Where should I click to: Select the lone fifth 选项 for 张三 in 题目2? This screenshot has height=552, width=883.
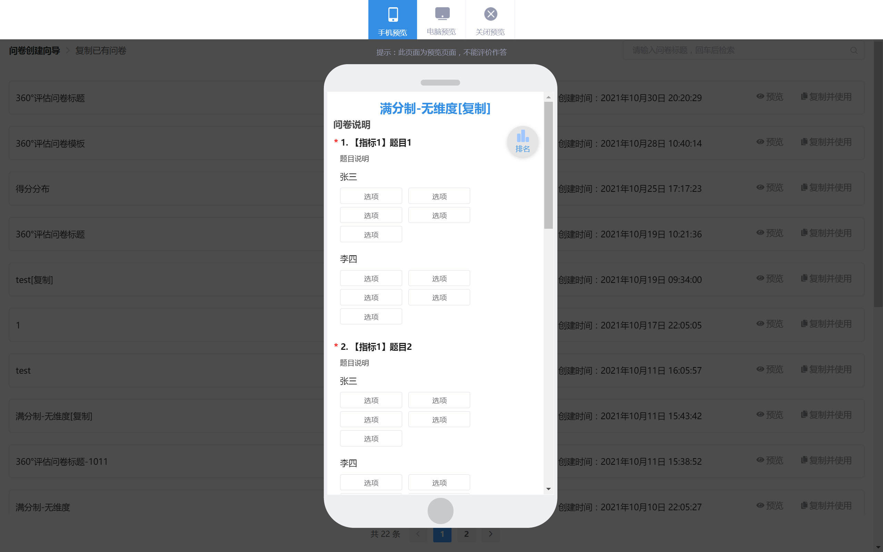(x=371, y=438)
